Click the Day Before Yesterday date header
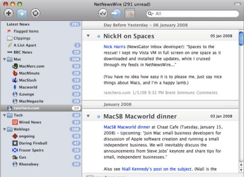The width and height of the screenshot is (244, 177). point(145,25)
